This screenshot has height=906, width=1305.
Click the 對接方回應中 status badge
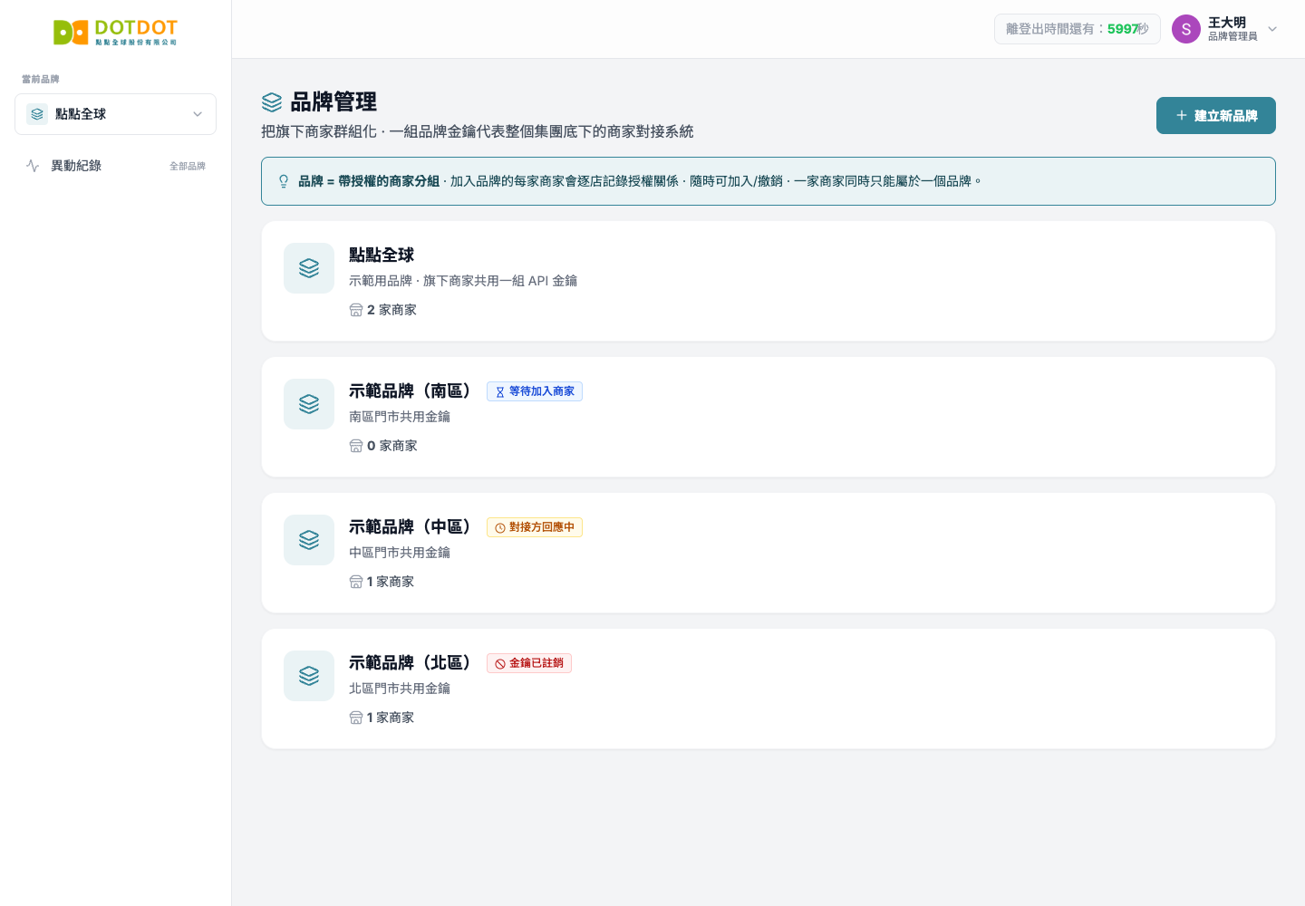535,527
